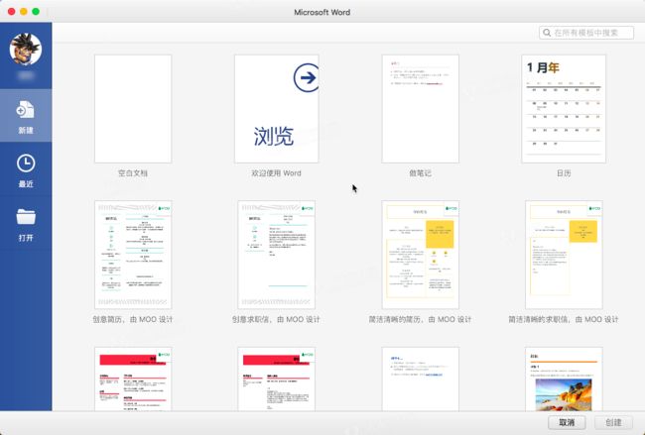Choose the red-header resume template, bottom row
This screenshot has width=645, height=435.
[133, 379]
